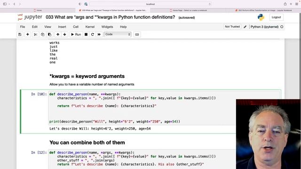This screenshot has width=301, height=169.
Task: Paste cells below icon
Action: coord(49,34)
